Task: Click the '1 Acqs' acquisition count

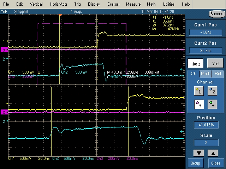Action: [76, 12]
